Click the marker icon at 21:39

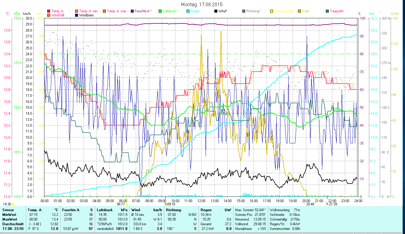point(327,204)
